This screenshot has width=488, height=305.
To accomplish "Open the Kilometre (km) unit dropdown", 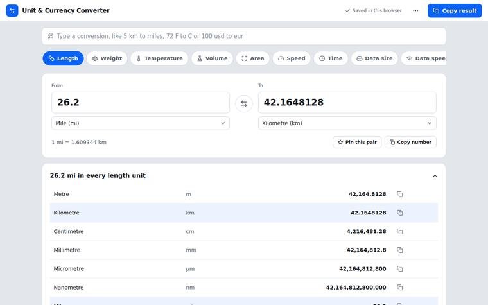I will tap(347, 123).
